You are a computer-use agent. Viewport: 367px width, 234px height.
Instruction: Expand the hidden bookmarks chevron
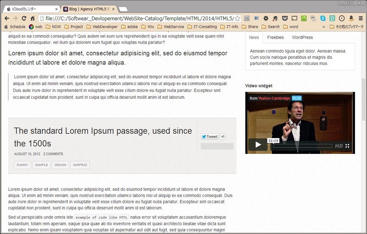point(324,27)
